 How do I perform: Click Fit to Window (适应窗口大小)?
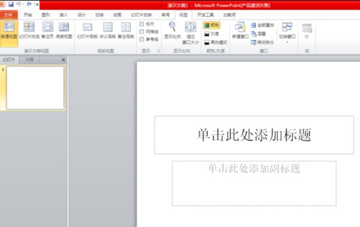(191, 33)
